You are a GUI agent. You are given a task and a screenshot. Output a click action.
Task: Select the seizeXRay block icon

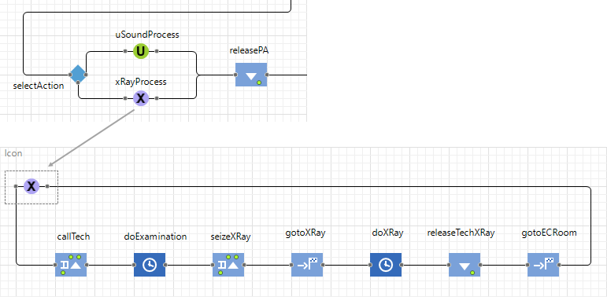coord(228,265)
